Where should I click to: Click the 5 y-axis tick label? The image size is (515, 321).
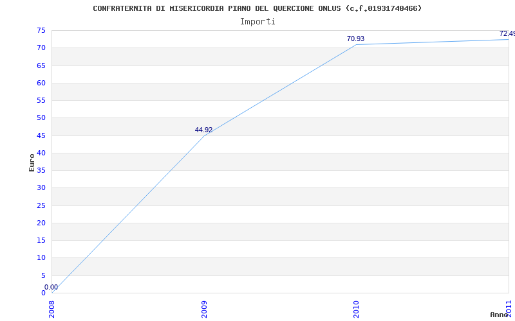tap(43, 276)
